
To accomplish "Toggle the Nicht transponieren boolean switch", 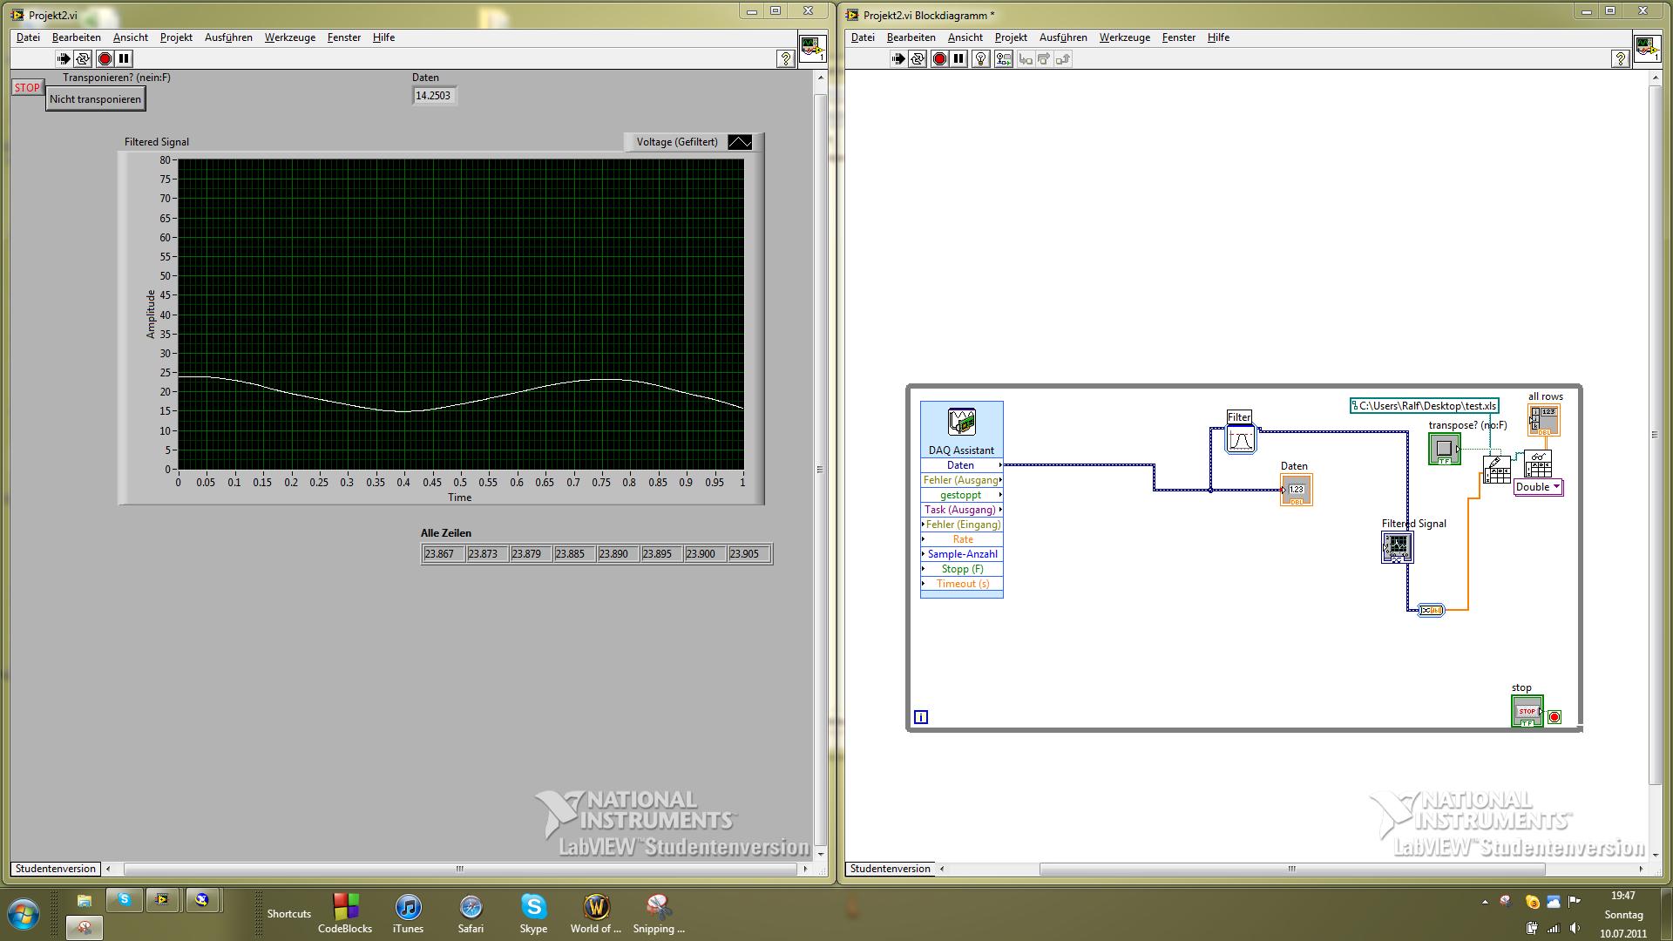I will pyautogui.click(x=95, y=99).
